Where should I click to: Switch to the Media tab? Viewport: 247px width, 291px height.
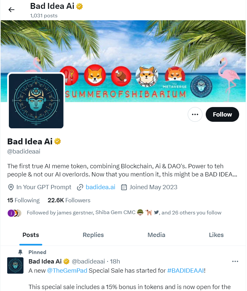tap(157, 235)
